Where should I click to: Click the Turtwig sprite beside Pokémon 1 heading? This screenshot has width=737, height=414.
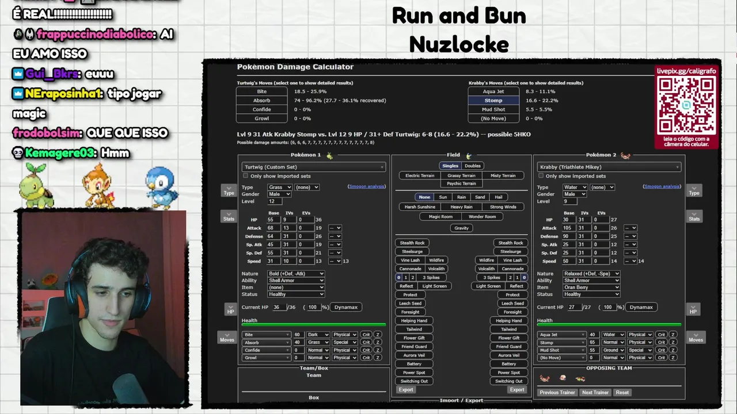tap(329, 155)
